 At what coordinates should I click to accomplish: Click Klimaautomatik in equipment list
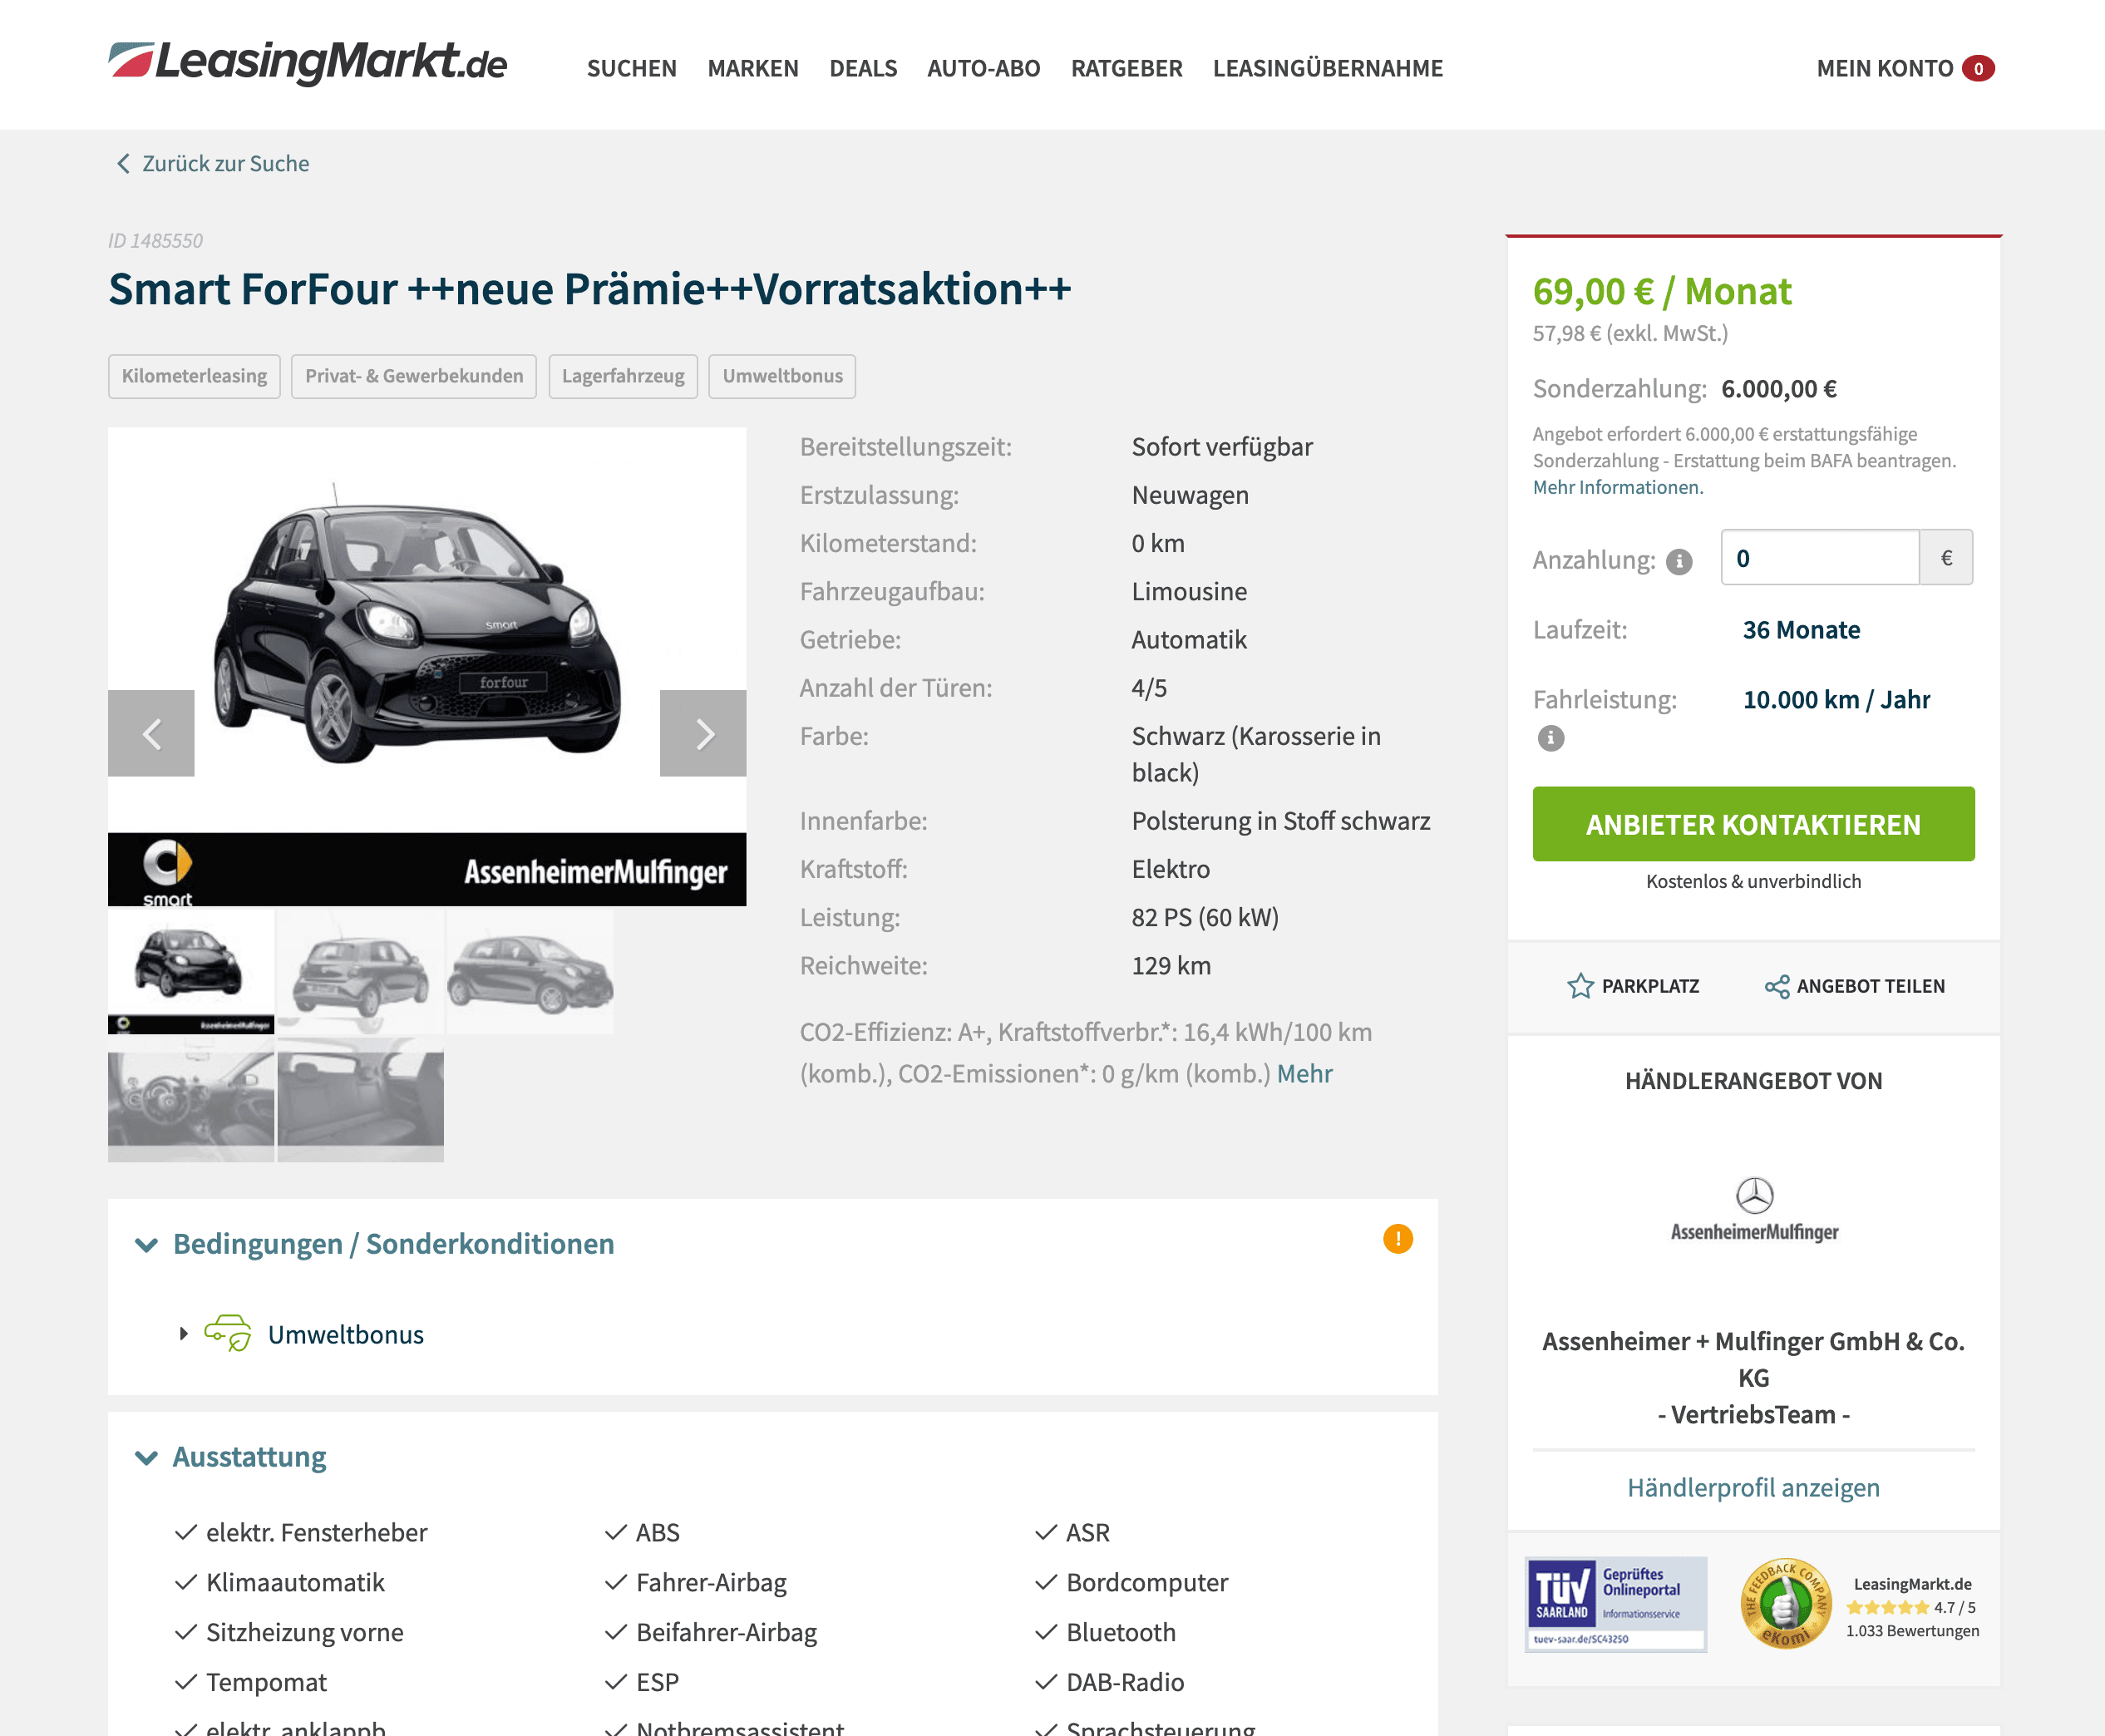pyautogui.click(x=295, y=1582)
